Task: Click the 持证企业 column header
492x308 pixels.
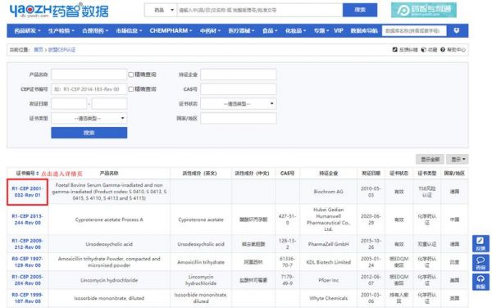Action: click(x=329, y=174)
